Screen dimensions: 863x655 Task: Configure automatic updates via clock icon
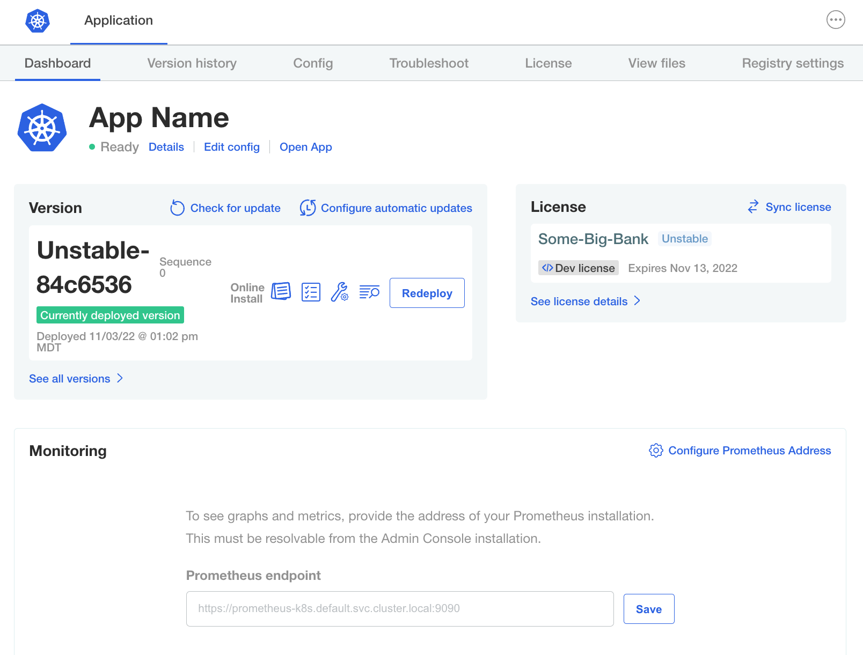tap(308, 208)
